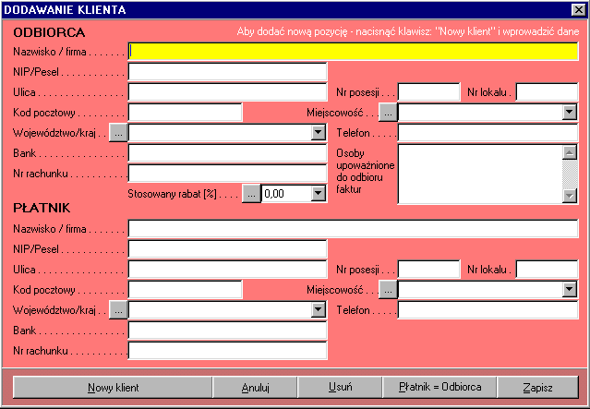
Task: Click browse button beside Stosowany rabat
Action: click(250, 193)
